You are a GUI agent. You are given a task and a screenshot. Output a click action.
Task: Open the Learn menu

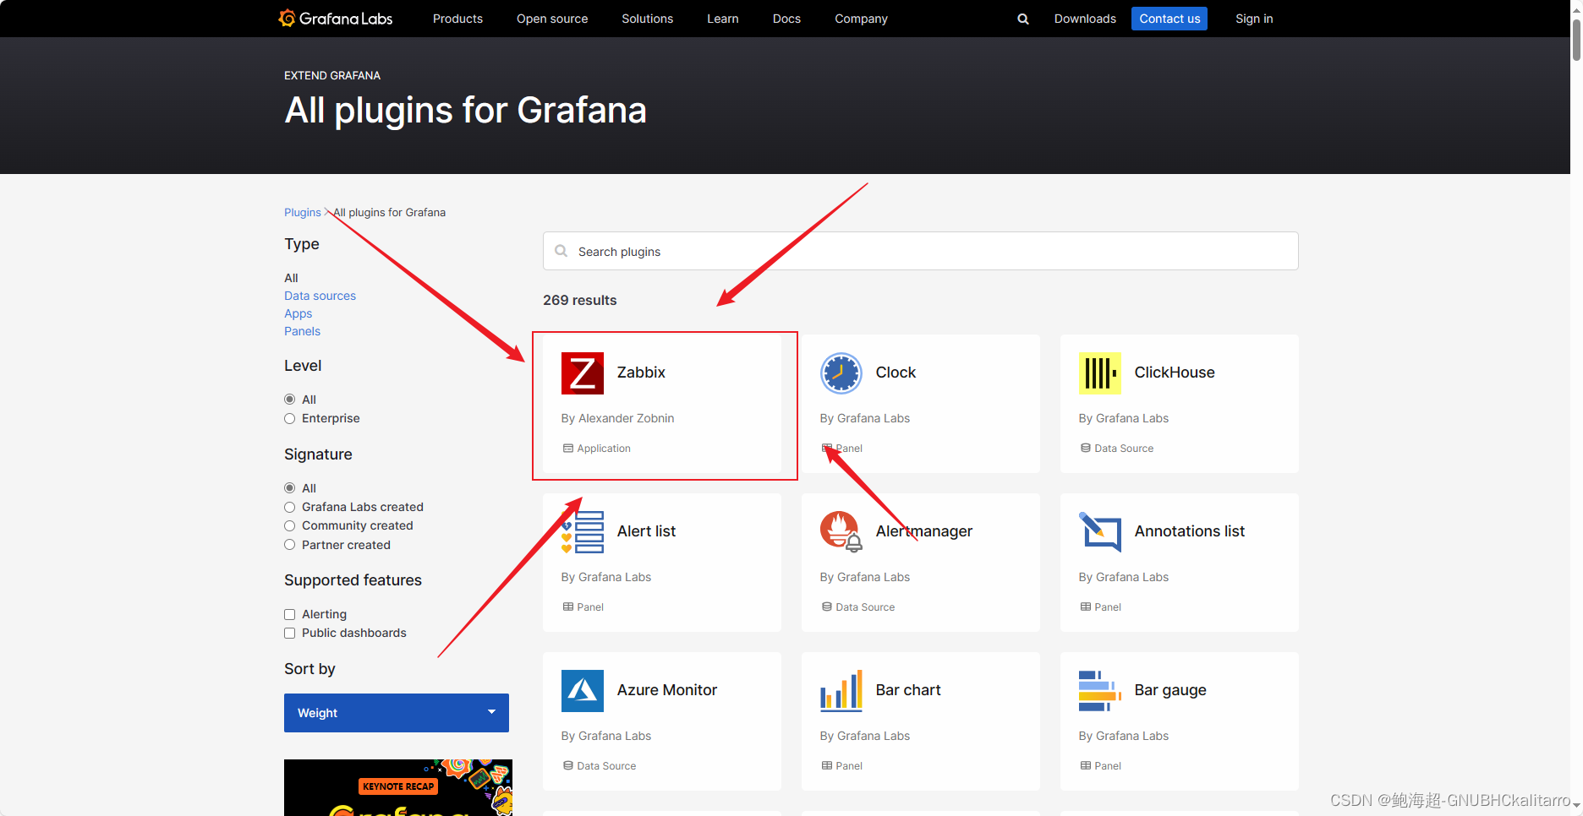[723, 19]
